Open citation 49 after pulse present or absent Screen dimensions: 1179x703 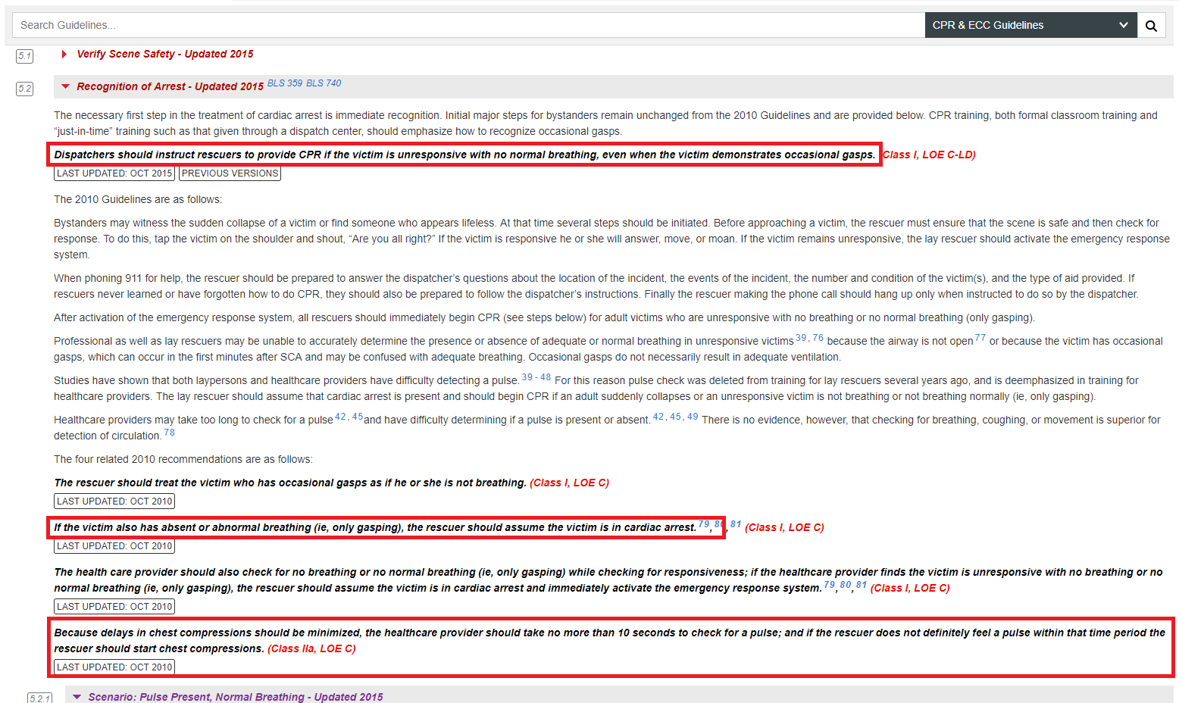(693, 417)
